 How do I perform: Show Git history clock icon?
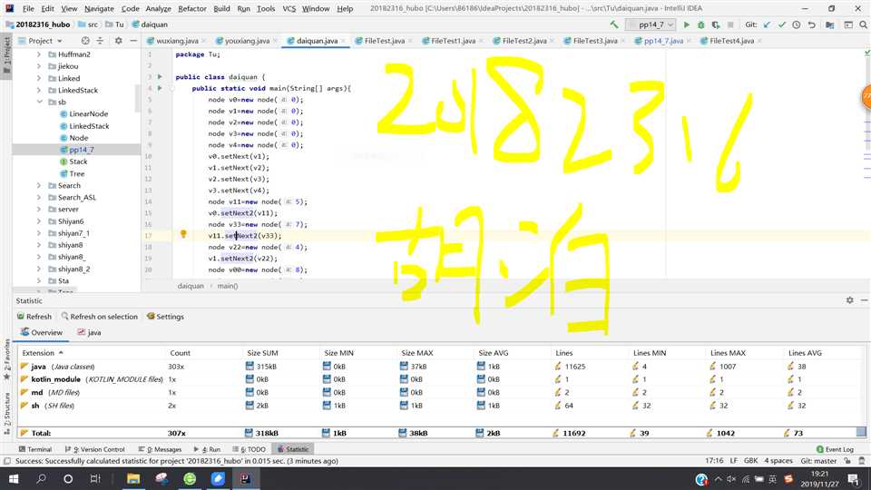[x=796, y=24]
